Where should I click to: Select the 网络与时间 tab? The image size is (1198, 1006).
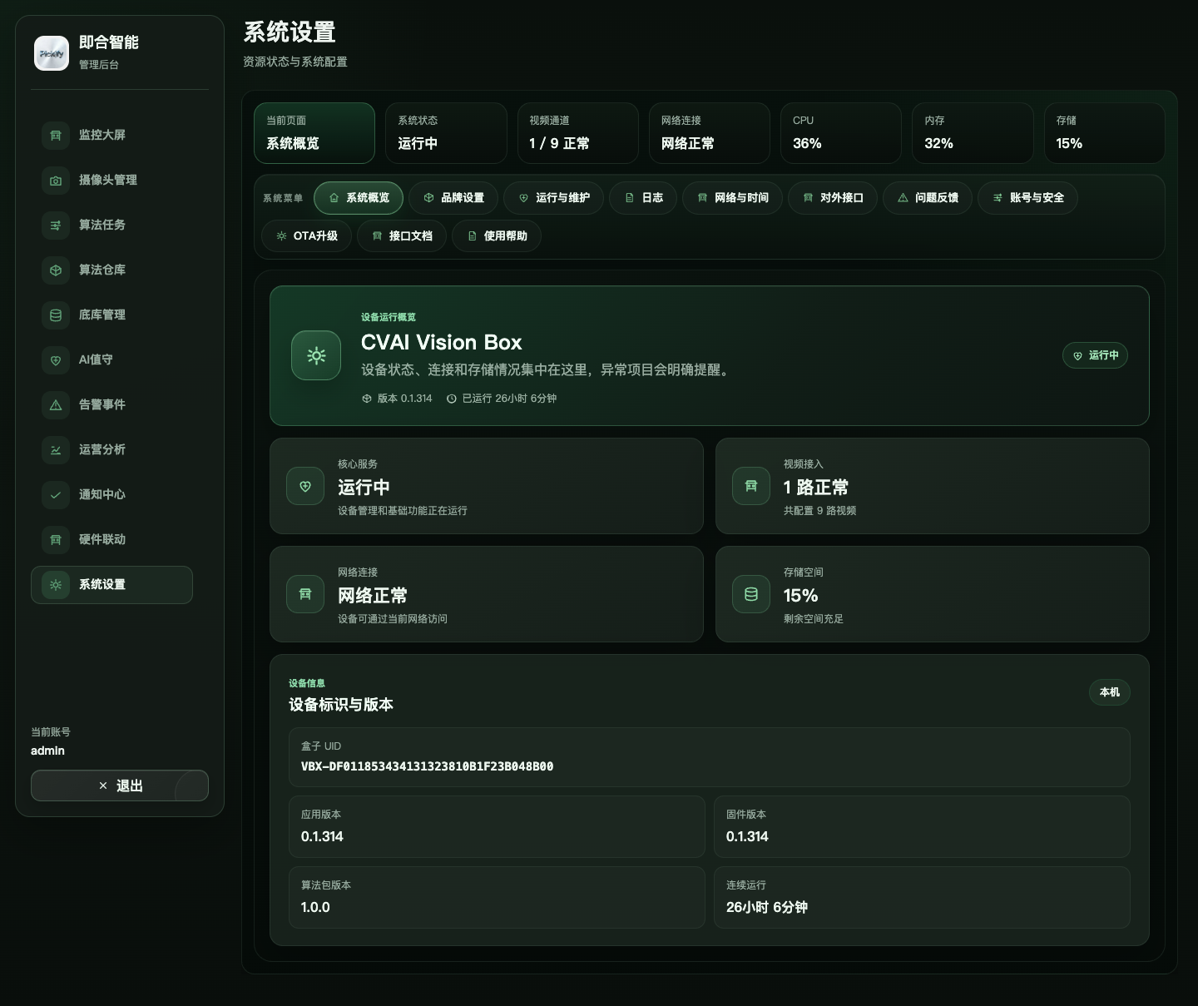(x=733, y=197)
